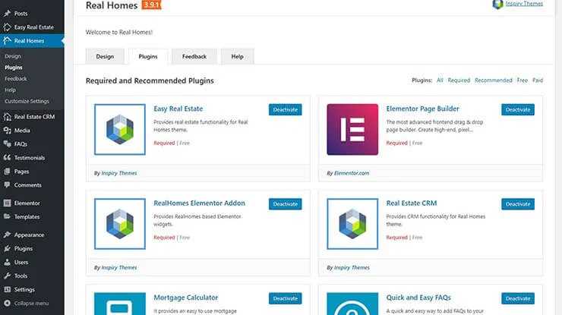562x315 pixels.
Task: Click the Quick and Easy FAQs thumbnail
Action: point(352,304)
